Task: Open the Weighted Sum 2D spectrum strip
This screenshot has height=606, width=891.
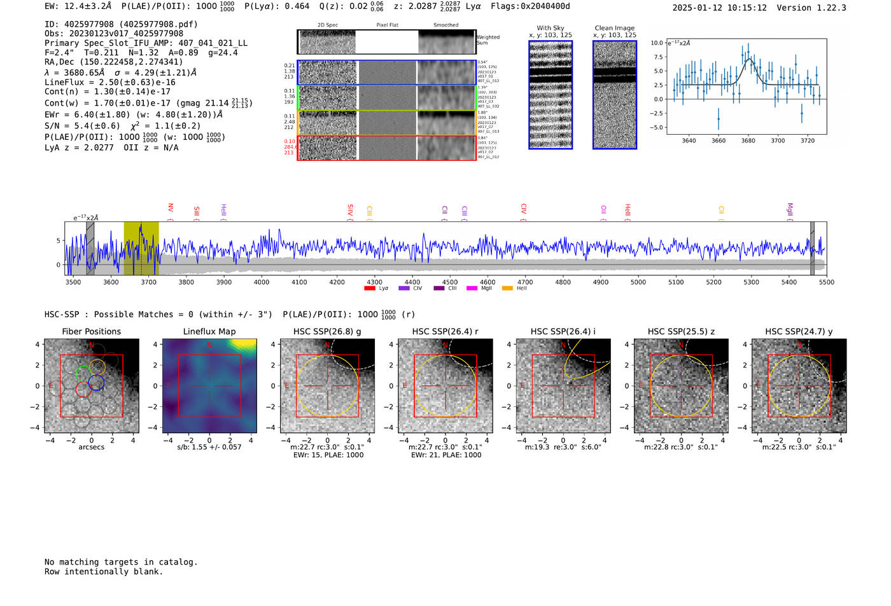Action: point(386,42)
